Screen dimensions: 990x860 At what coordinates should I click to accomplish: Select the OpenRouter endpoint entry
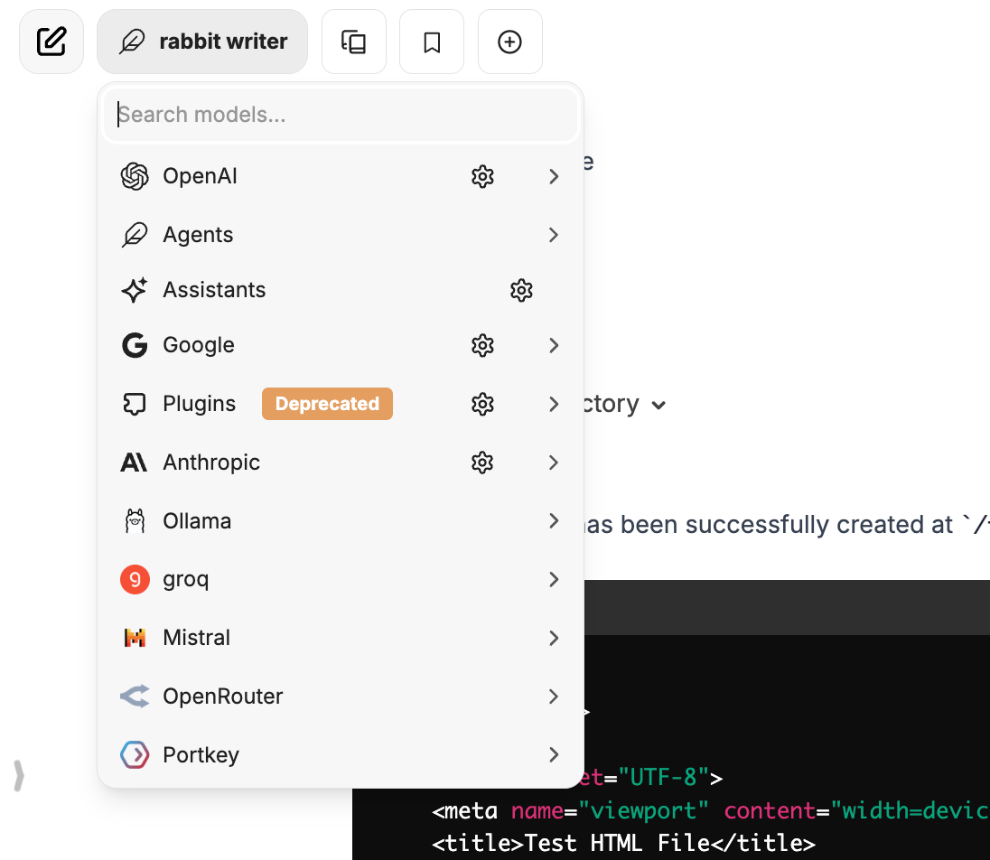pos(341,696)
